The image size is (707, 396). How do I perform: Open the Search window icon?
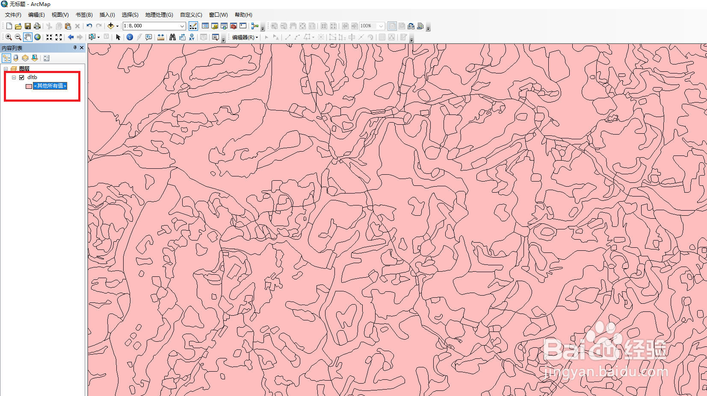coord(224,26)
